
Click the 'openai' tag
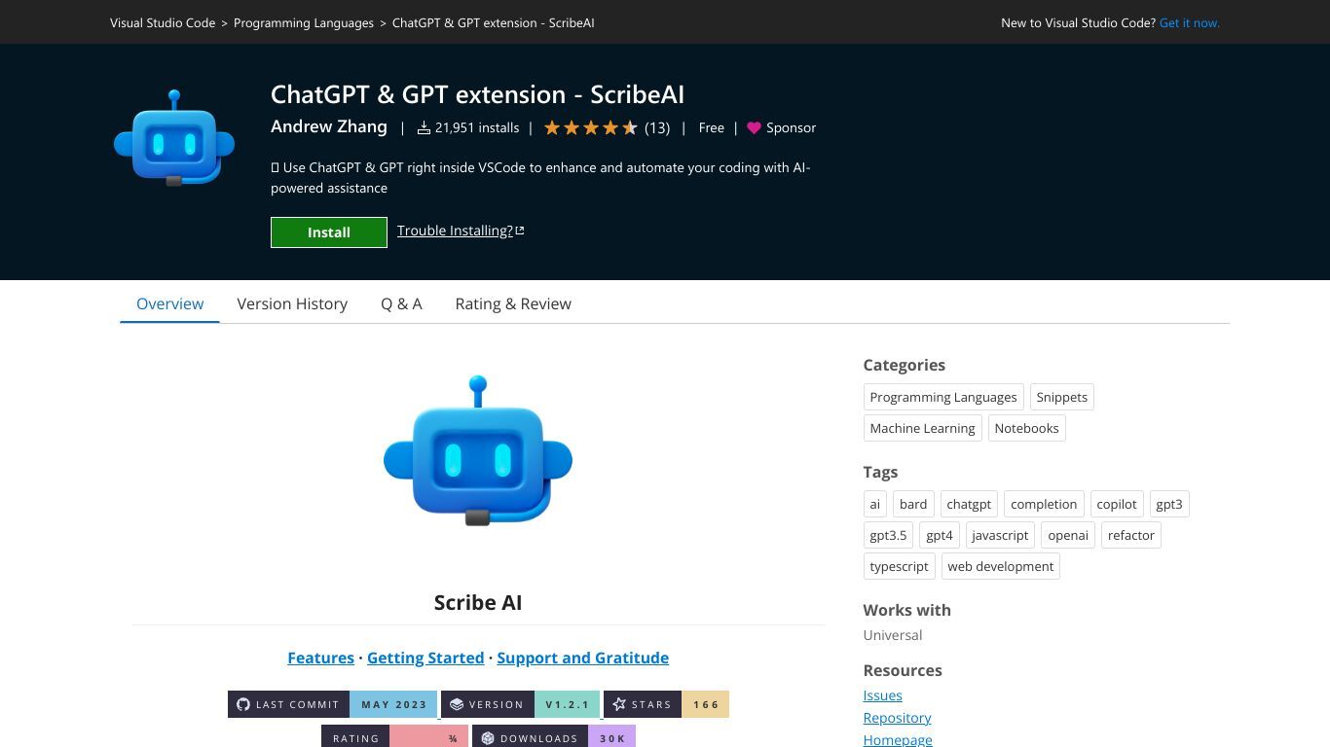click(1068, 535)
